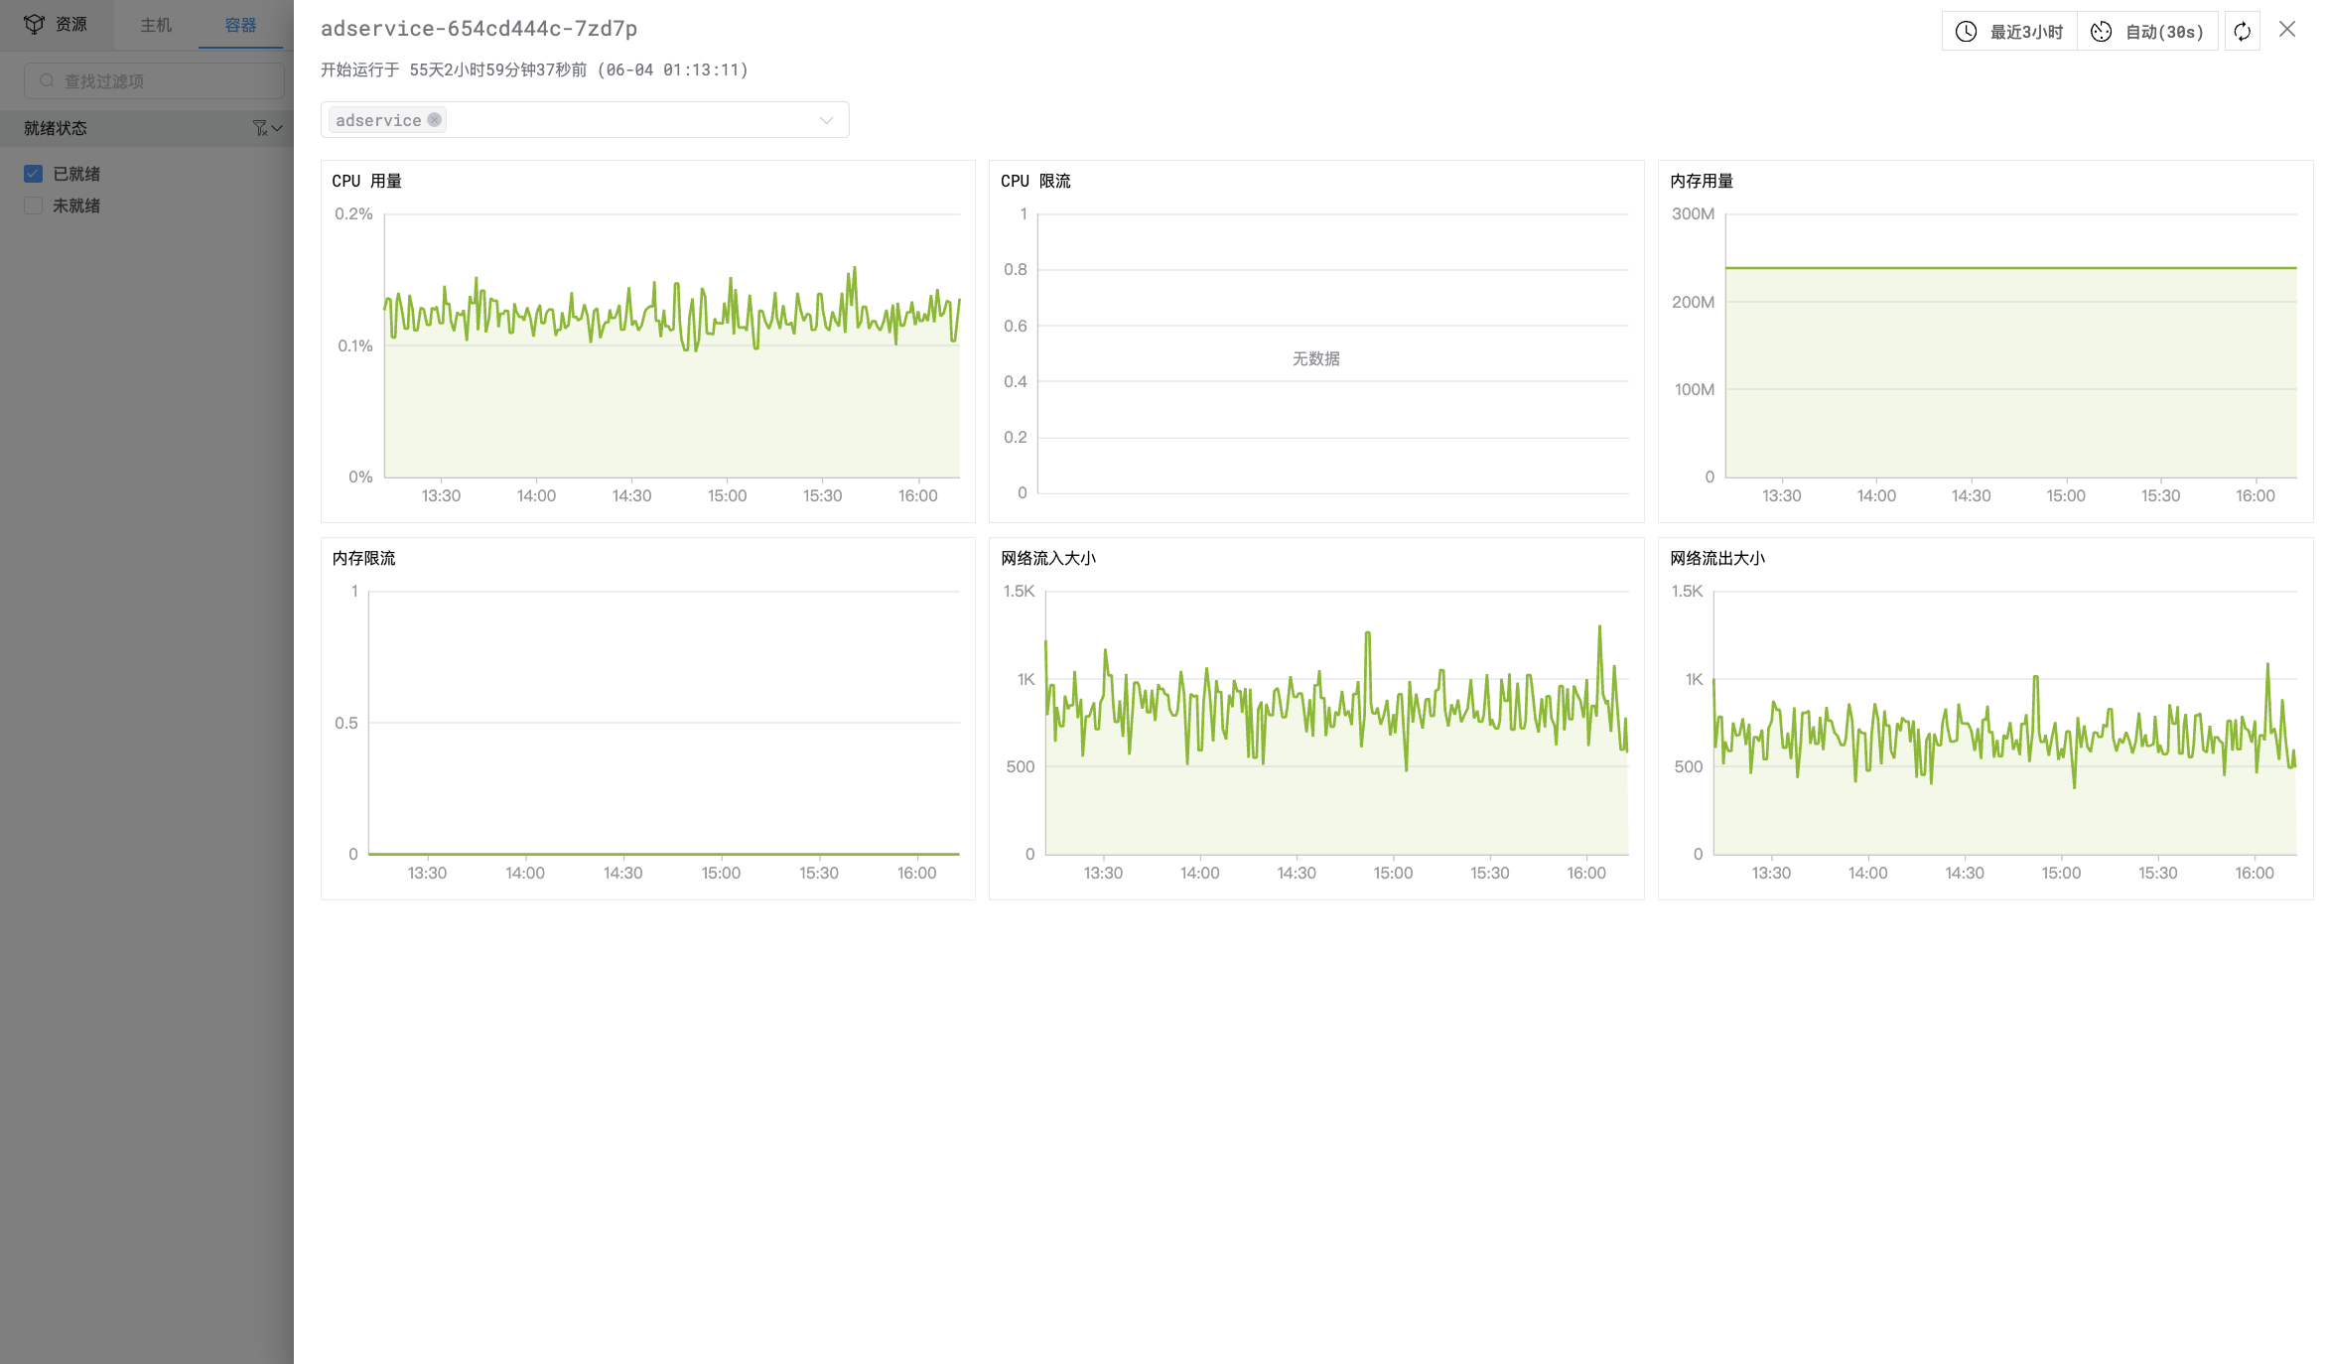
Task: Check the 未就绪 checkbox
Action: pyautogui.click(x=33, y=205)
